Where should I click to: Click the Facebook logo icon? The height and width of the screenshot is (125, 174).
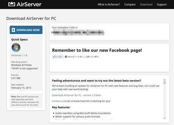click(x=66, y=57)
